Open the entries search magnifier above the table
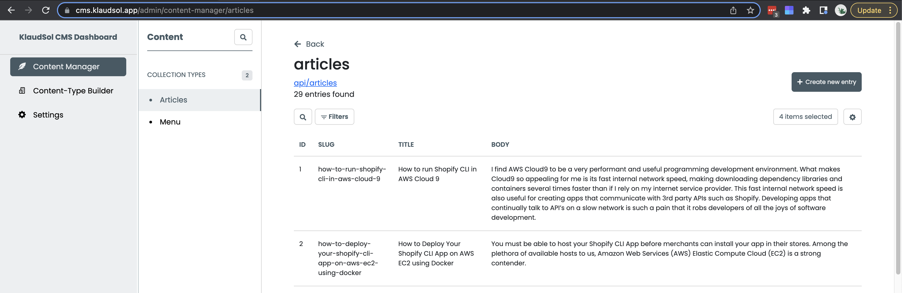The width and height of the screenshot is (902, 293). tap(302, 116)
